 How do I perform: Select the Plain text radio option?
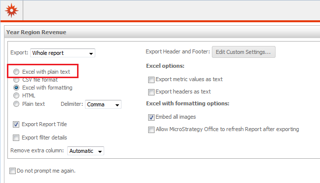pos(16,104)
